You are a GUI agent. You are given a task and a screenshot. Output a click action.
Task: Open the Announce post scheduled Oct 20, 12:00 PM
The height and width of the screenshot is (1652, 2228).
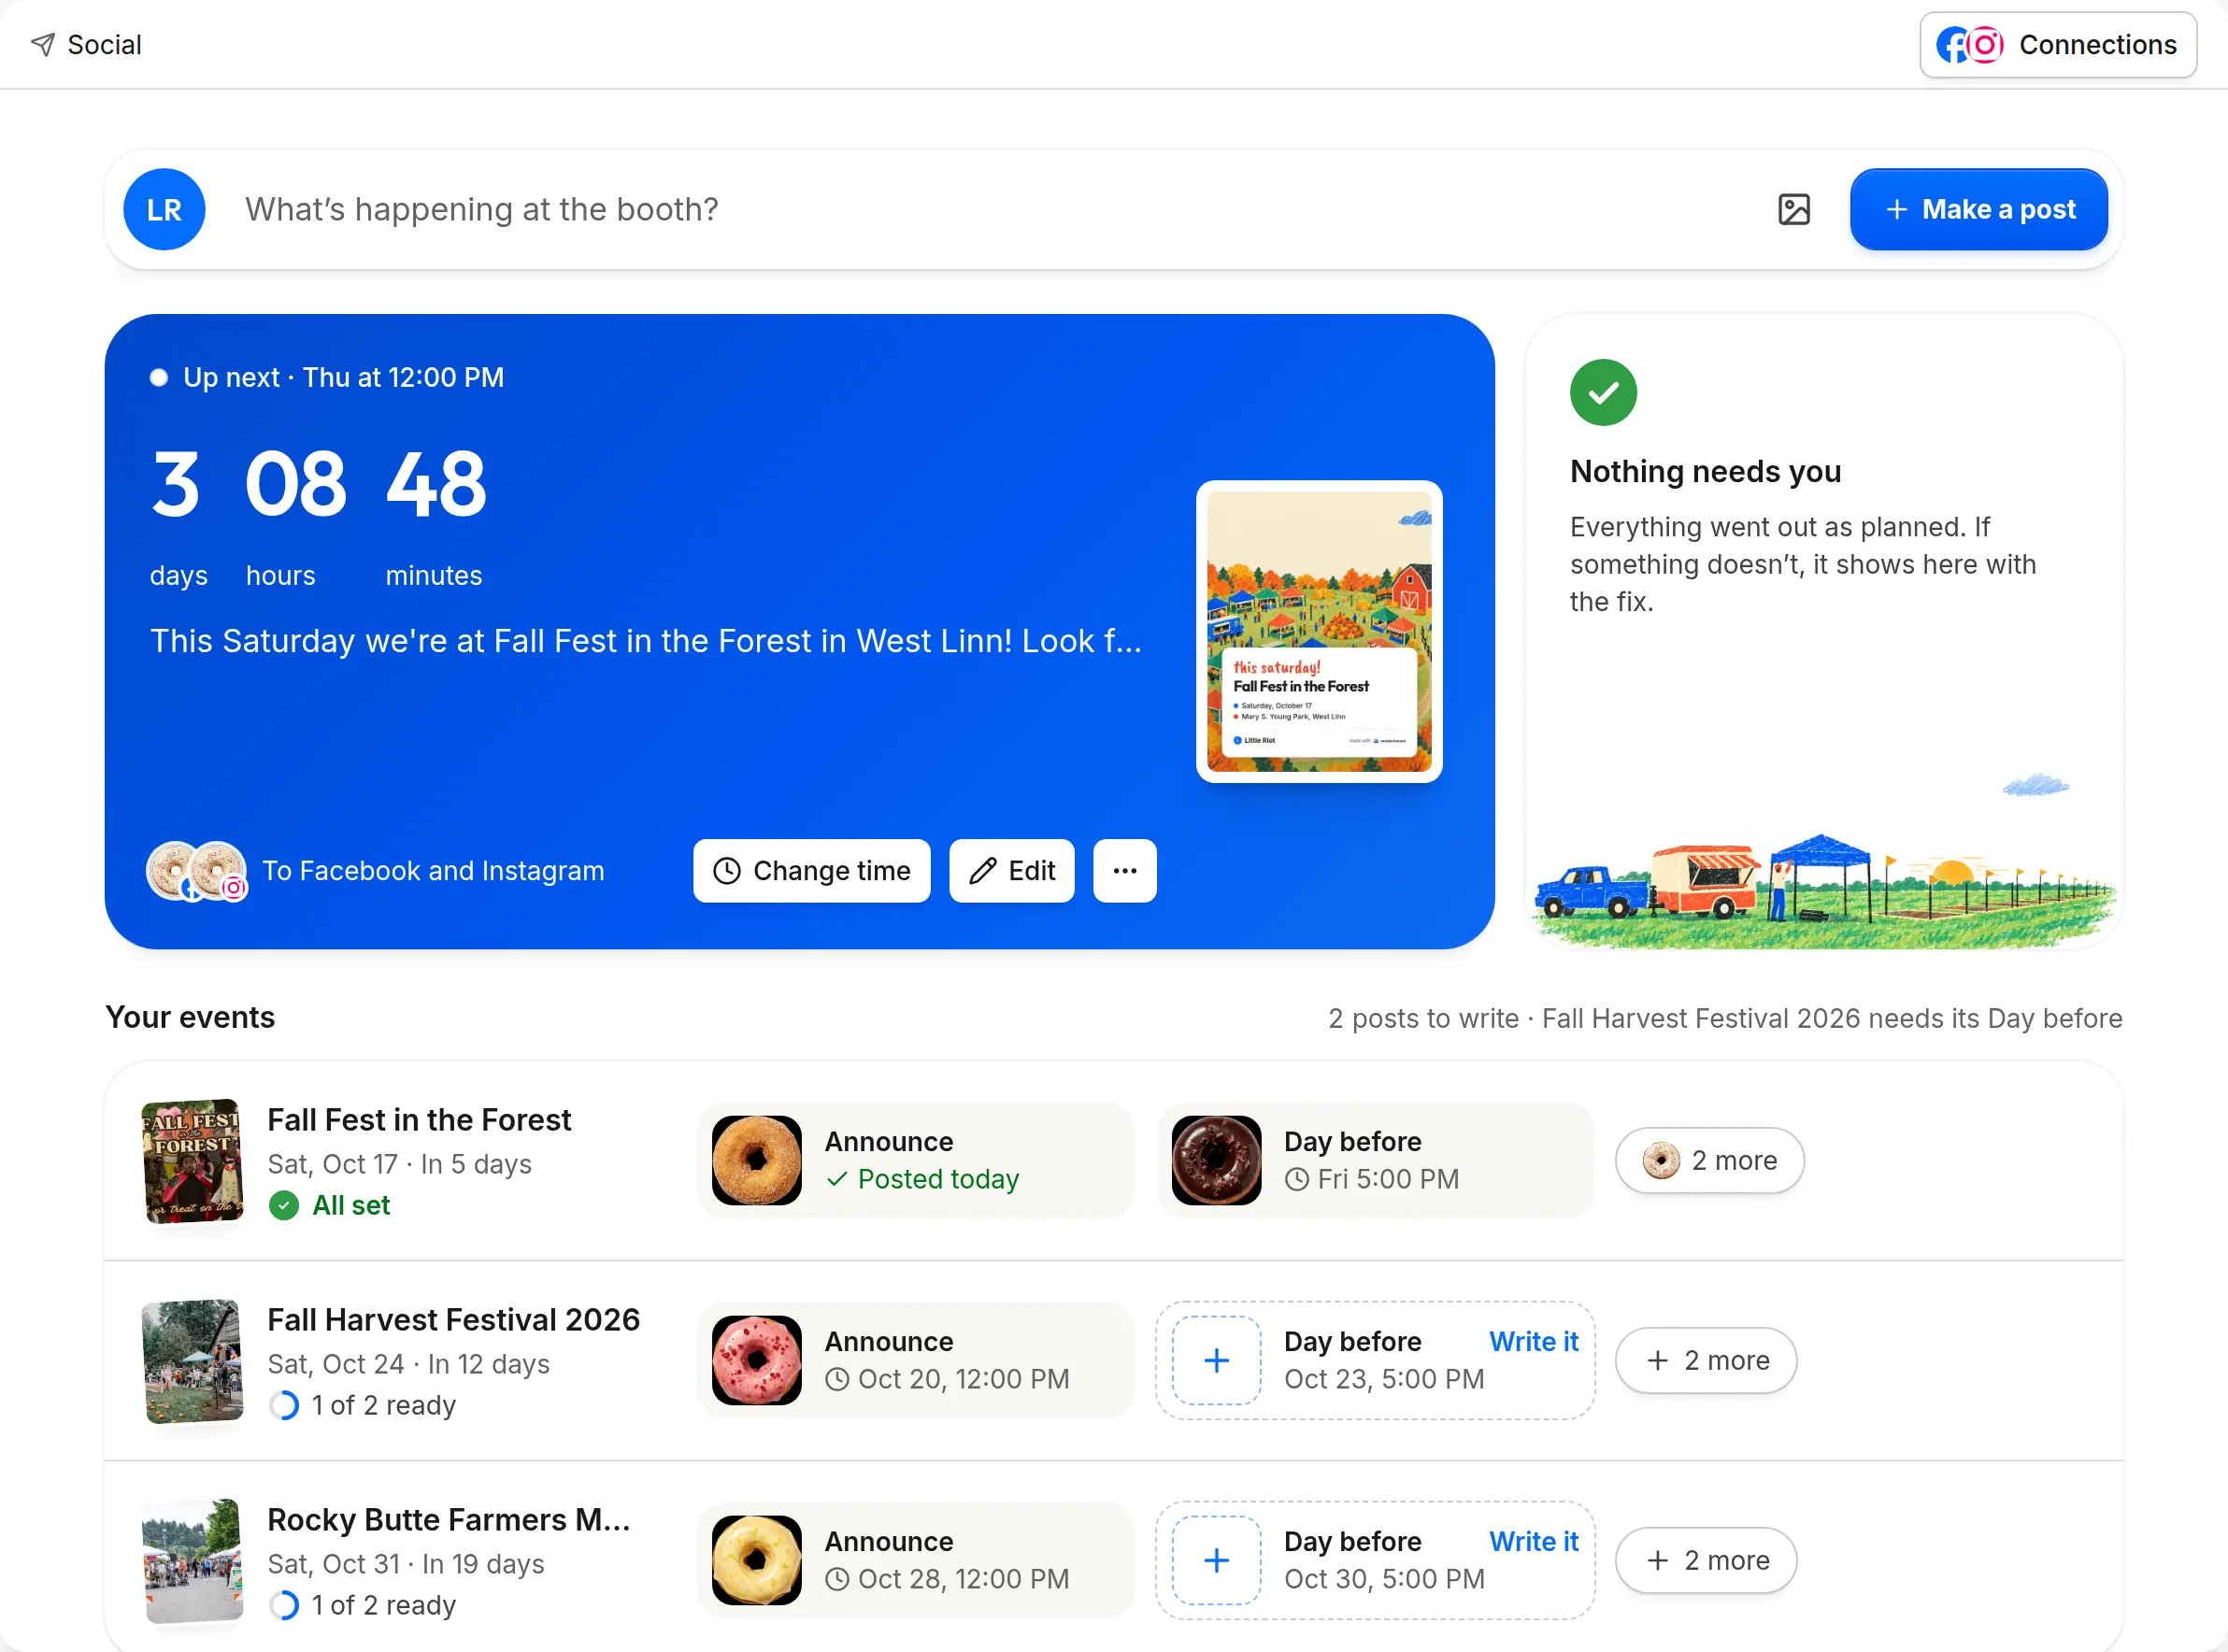(915, 1360)
